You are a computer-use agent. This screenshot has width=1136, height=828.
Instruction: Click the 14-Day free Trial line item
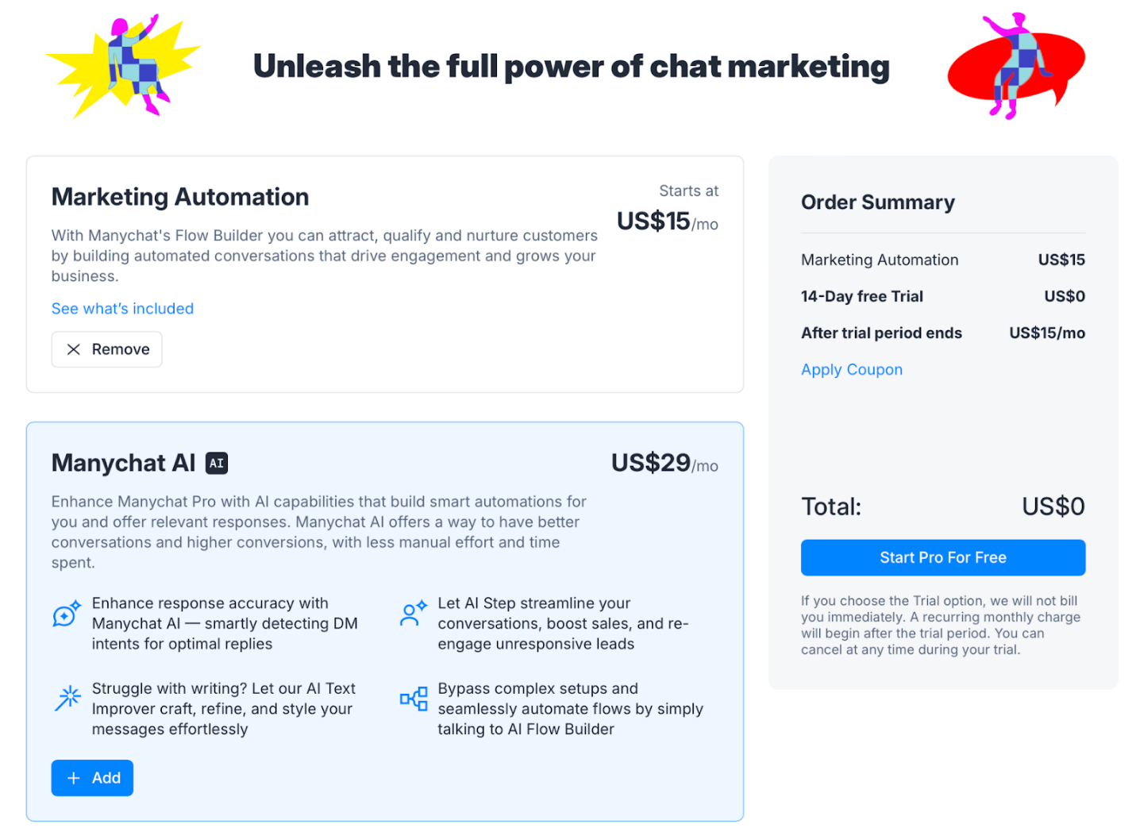(x=862, y=296)
